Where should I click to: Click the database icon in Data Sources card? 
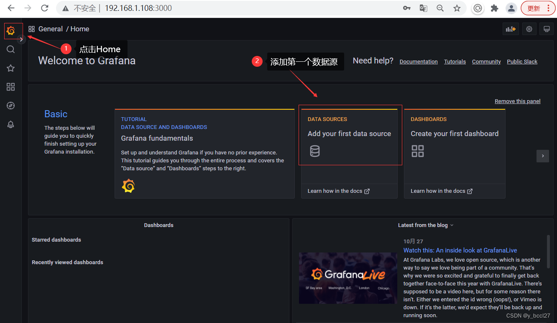click(x=315, y=151)
